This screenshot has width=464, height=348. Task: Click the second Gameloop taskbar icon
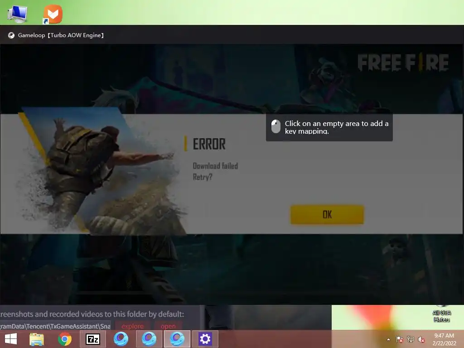149,339
